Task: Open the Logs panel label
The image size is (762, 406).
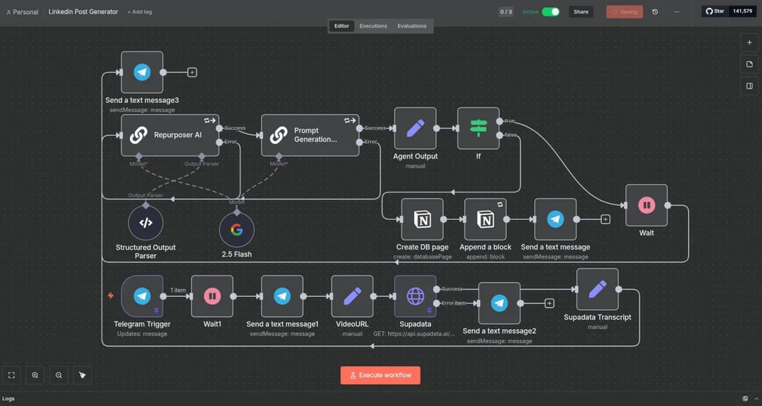Action: tap(8, 399)
